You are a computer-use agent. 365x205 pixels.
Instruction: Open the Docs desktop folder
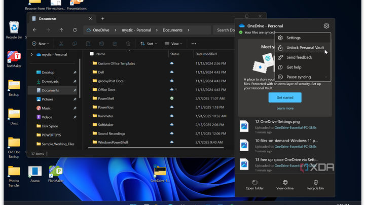[14, 117]
